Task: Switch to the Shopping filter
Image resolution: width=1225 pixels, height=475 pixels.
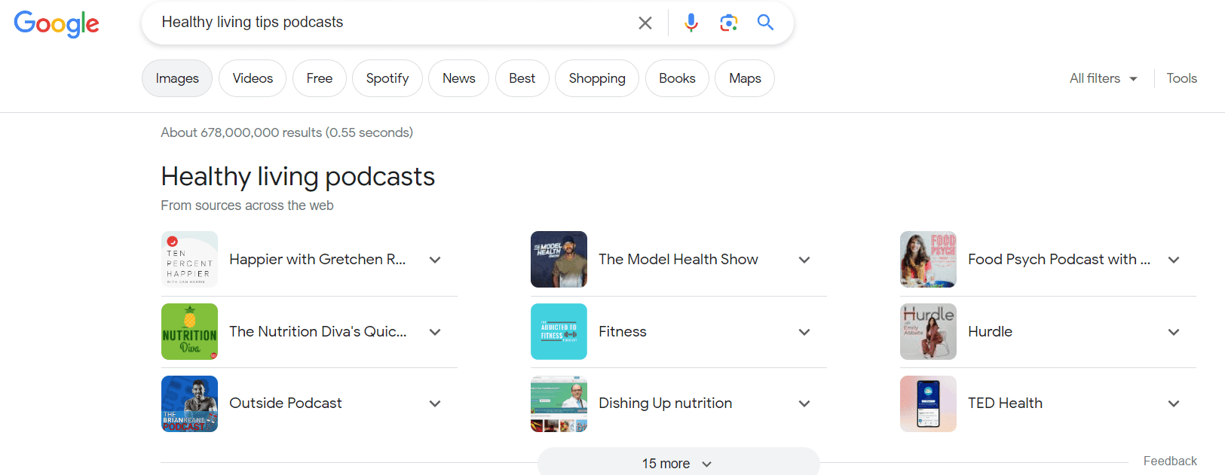Action: 597,78
